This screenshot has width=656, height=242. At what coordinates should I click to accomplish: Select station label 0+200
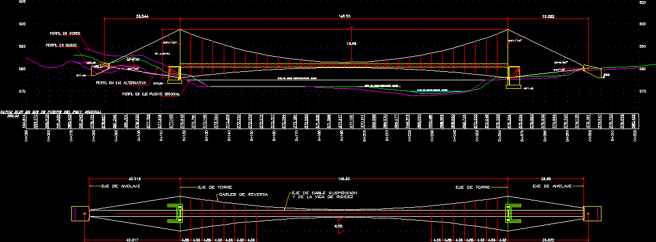[x=365, y=136]
